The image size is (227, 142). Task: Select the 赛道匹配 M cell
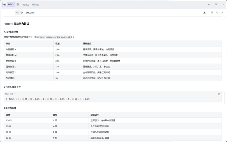[x=29, y=55]
